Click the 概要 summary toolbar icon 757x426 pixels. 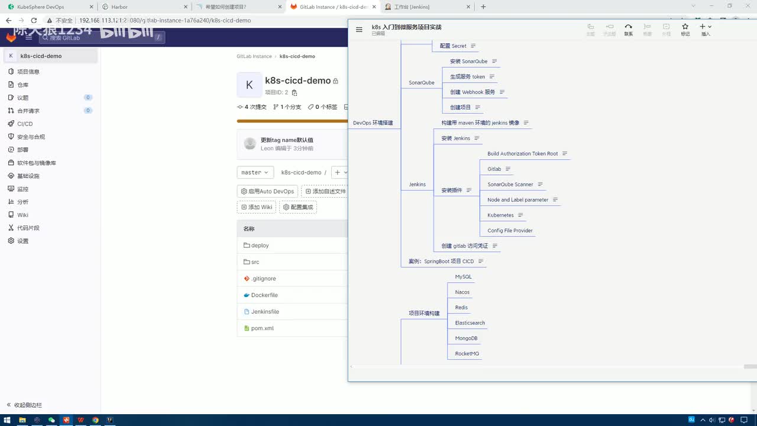click(x=647, y=30)
